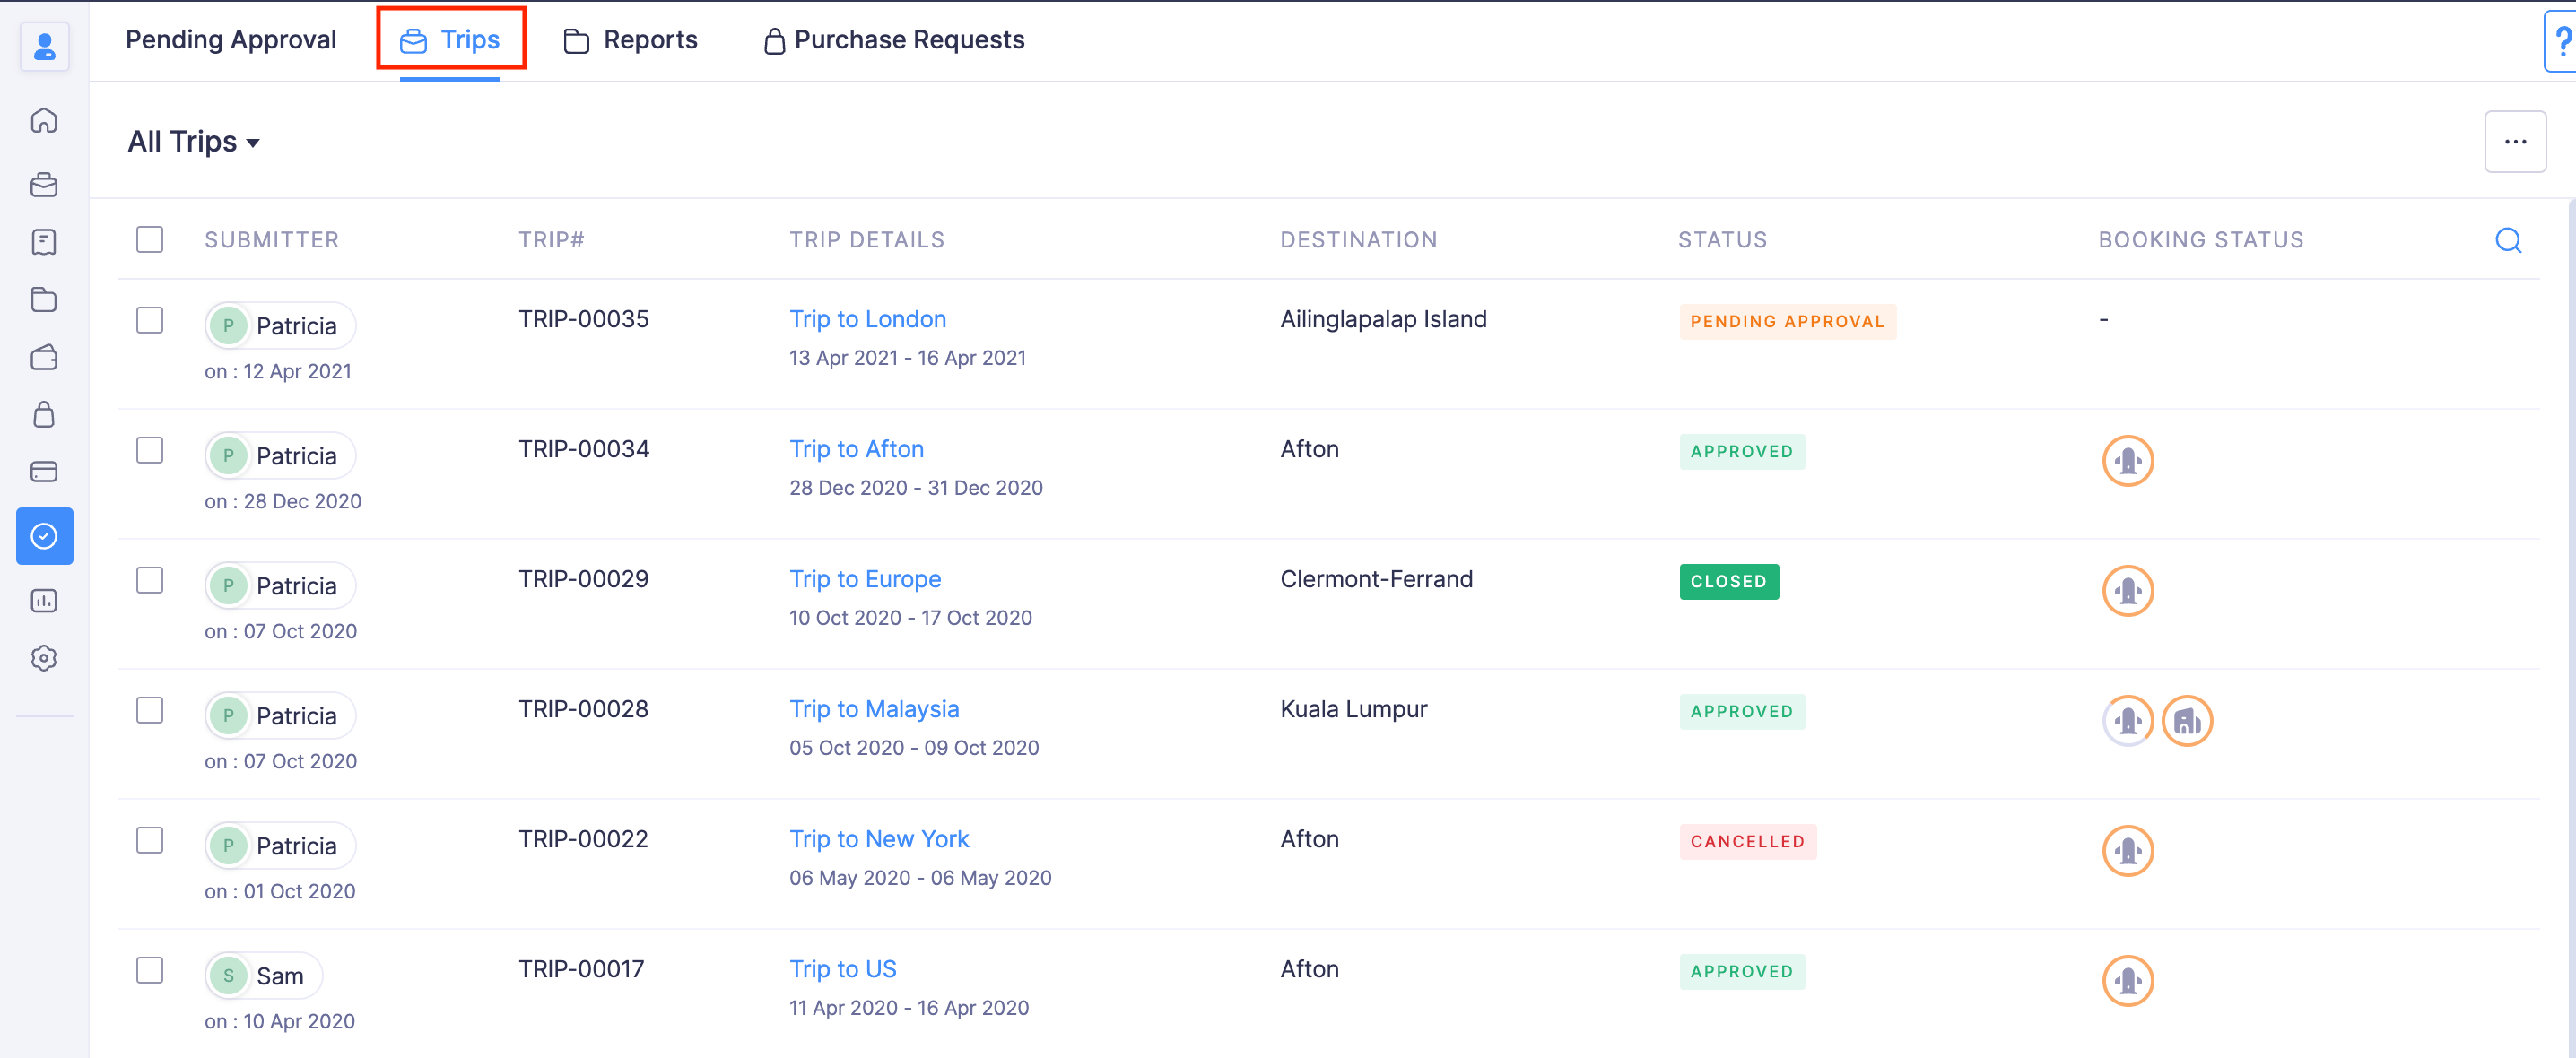Click the hotel booking icon for TRIP-00028
This screenshot has width=2576, height=1058.
coord(2186,720)
